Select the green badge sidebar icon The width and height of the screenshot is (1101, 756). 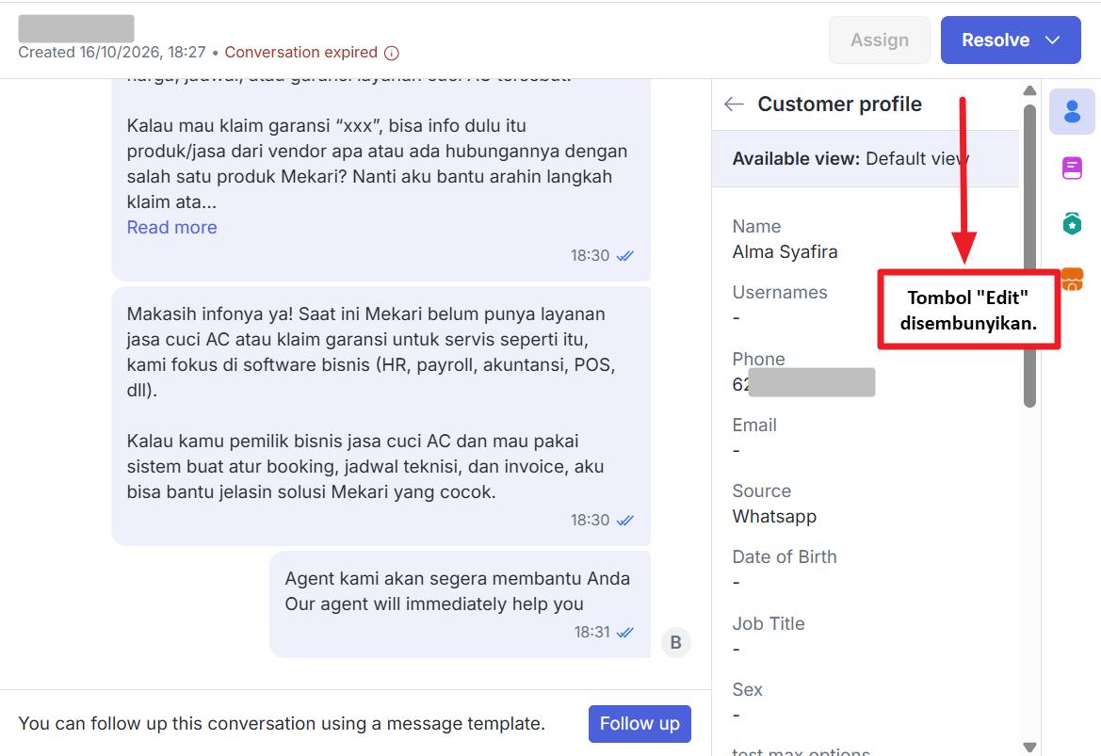click(1072, 224)
